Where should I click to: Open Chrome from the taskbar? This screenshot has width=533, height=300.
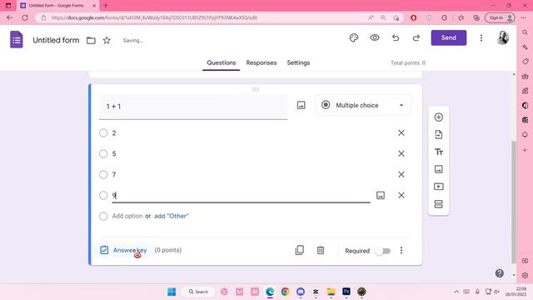(285, 292)
